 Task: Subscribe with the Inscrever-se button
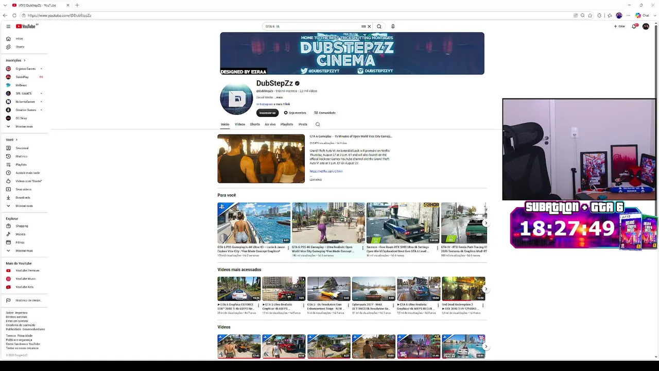point(267,113)
